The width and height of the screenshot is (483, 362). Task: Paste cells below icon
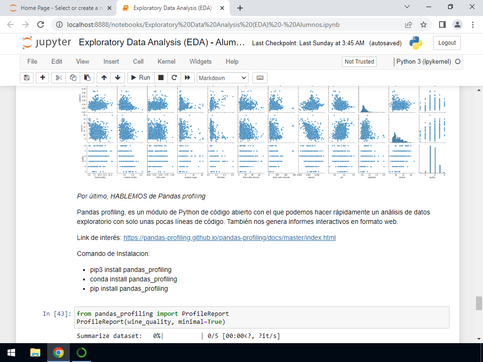coord(87,78)
